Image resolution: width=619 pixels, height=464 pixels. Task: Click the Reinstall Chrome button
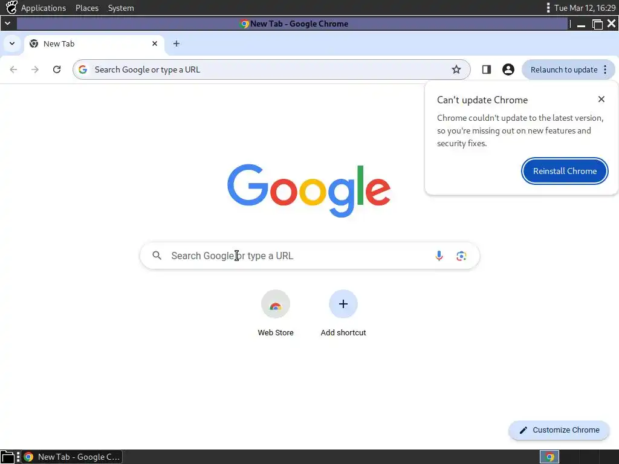[x=565, y=171]
